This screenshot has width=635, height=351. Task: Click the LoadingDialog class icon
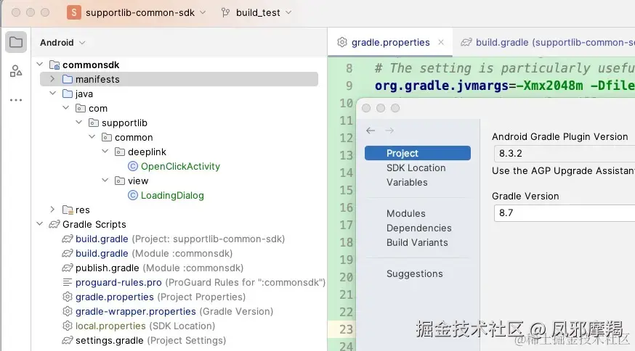(x=133, y=195)
